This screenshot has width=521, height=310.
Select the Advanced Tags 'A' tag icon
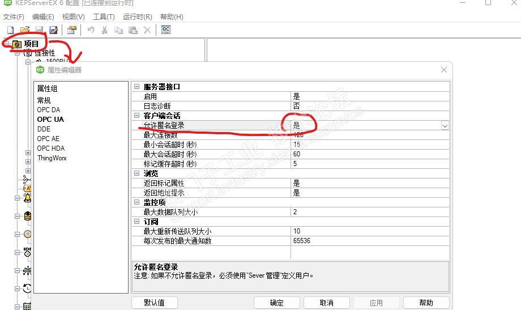(27, 189)
